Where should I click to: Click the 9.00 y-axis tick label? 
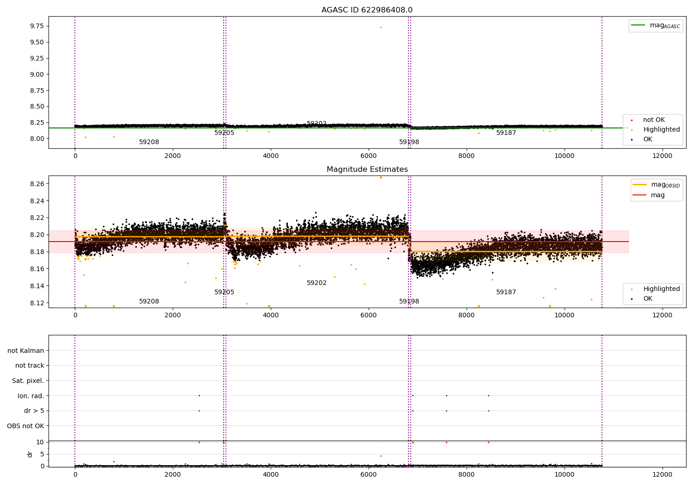[x=36, y=74]
